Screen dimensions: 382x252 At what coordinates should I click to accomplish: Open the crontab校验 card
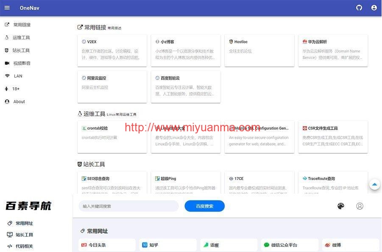[112, 137]
